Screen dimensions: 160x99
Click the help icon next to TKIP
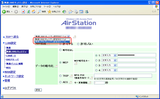[x=71, y=76]
